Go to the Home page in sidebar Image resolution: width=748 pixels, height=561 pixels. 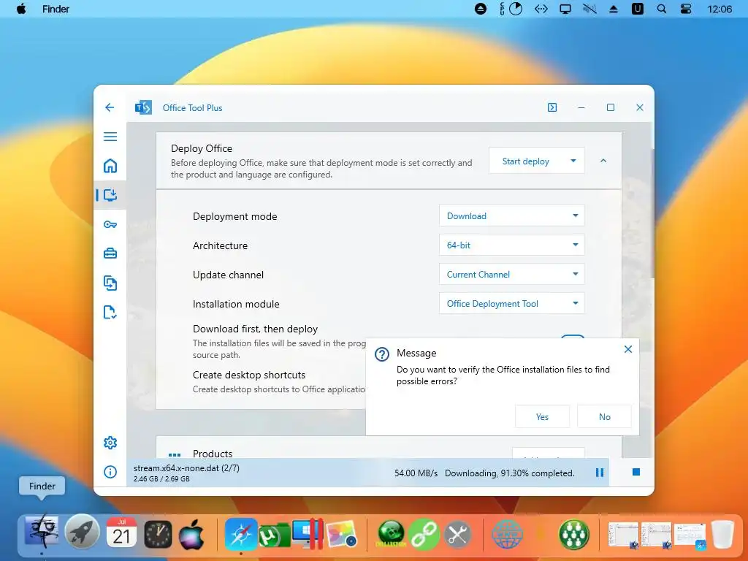(110, 166)
